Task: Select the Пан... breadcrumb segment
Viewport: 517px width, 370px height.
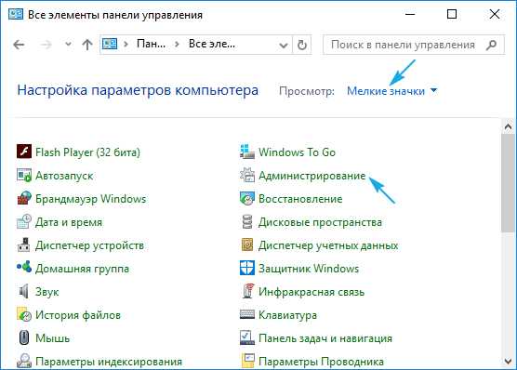Action: [x=151, y=44]
